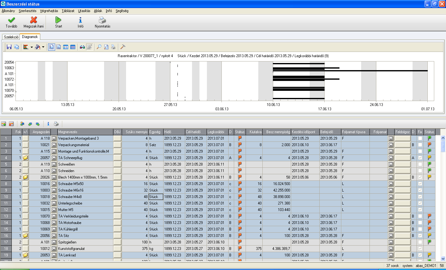The image size is (446, 270).
Task: Toggle Fix checkbox for Schweißen row
Action: tap(420, 164)
